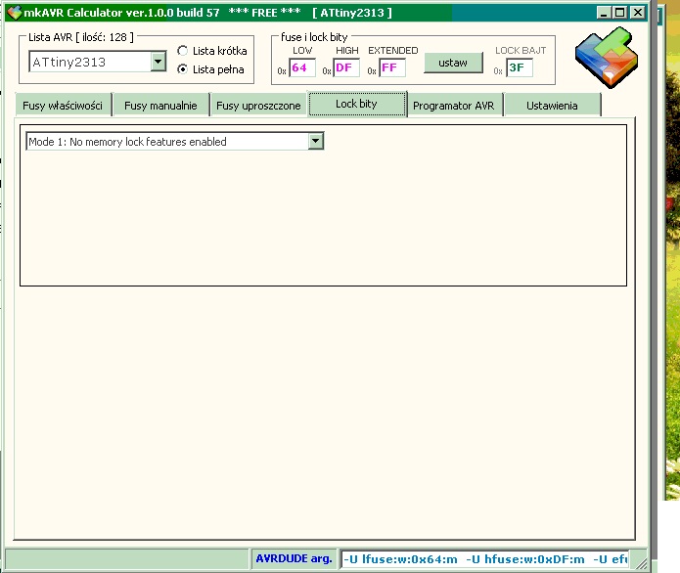This screenshot has height=573, width=680.
Task: Open the Fusy manualnie tab
Action: pyautogui.click(x=160, y=106)
